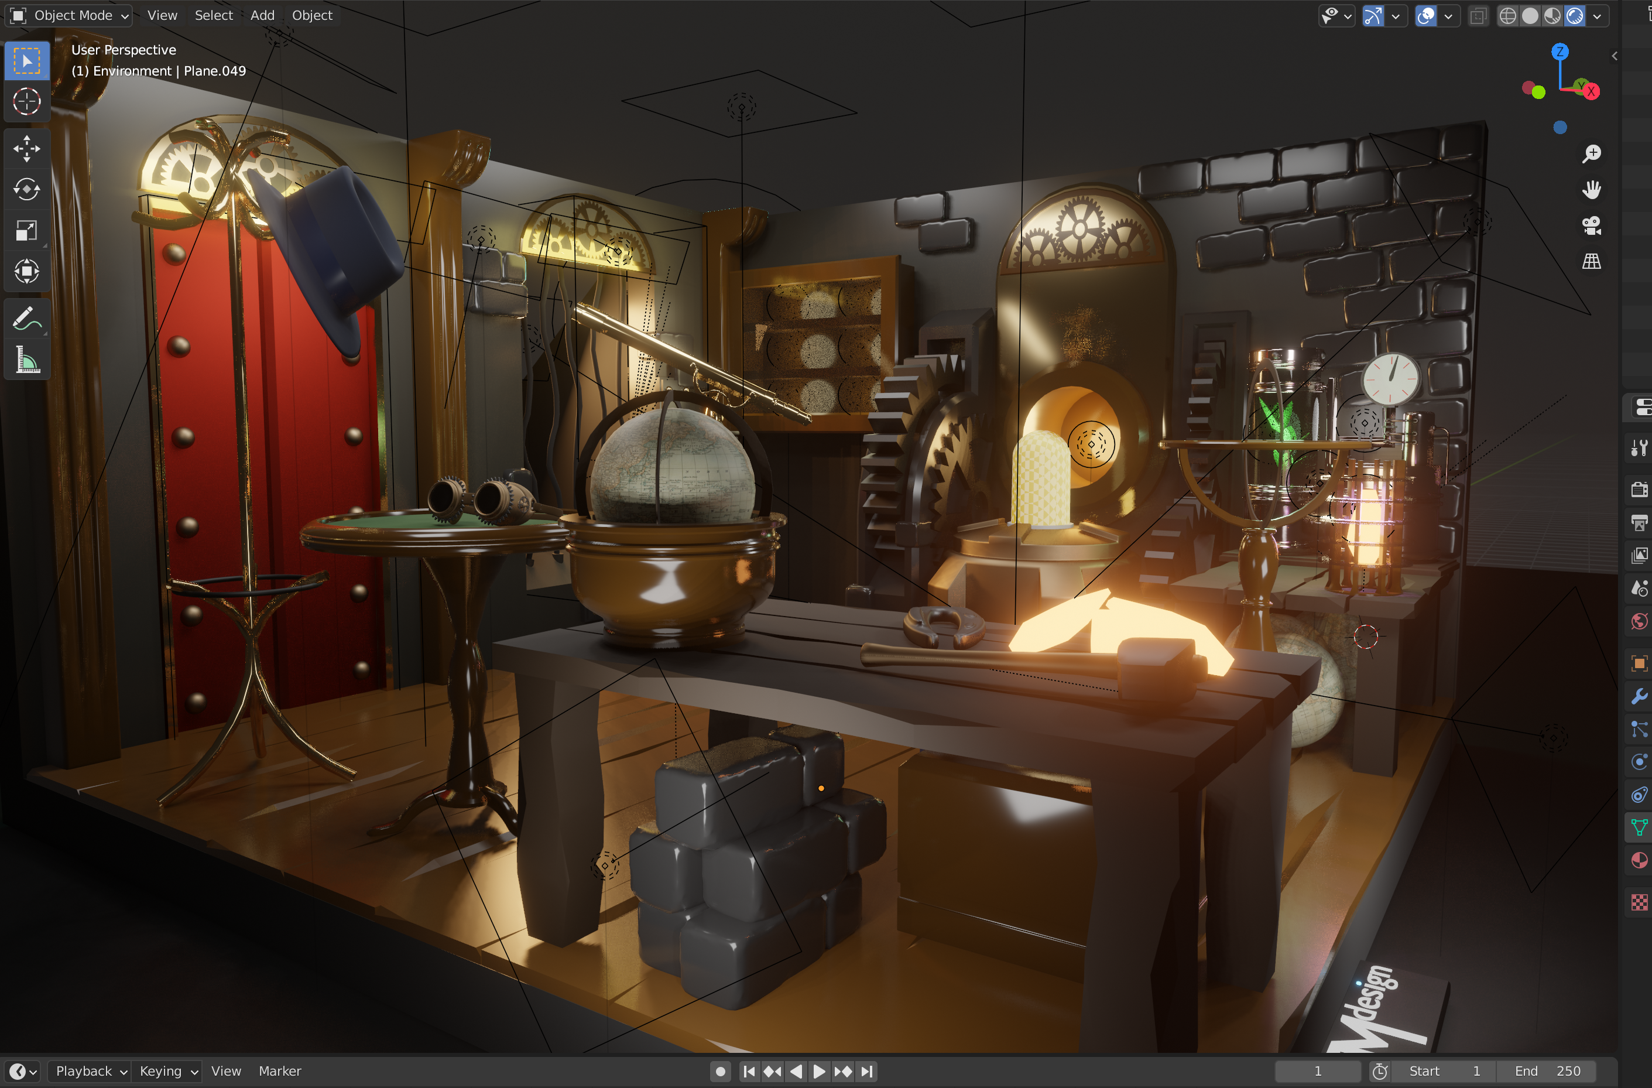Open the Scene properties tab
Viewport: 1652px width, 1088px height.
(1639, 589)
